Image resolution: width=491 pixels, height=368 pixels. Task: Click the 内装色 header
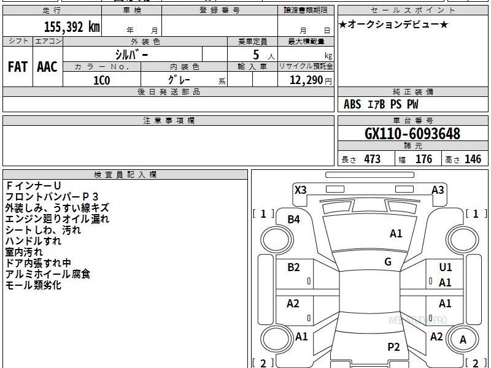[185, 67]
